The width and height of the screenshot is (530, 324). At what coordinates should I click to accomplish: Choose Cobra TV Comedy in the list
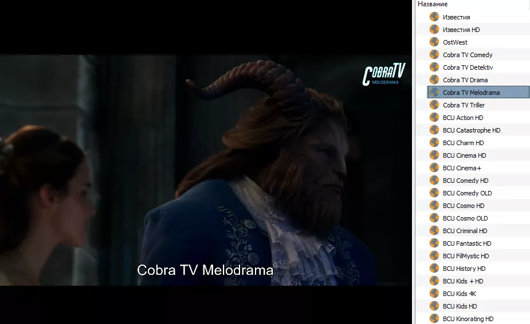pos(468,55)
